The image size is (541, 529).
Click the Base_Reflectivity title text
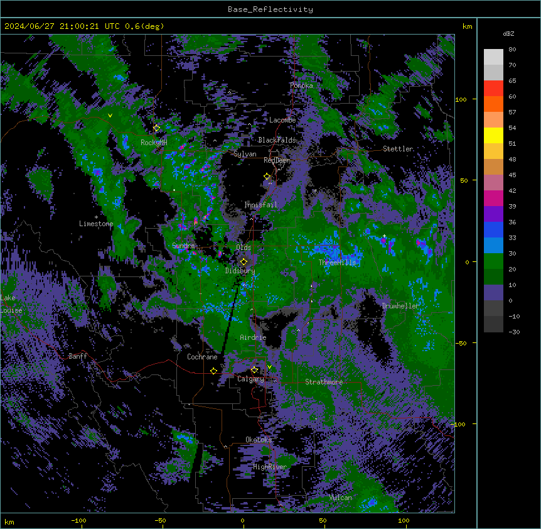coord(270,9)
